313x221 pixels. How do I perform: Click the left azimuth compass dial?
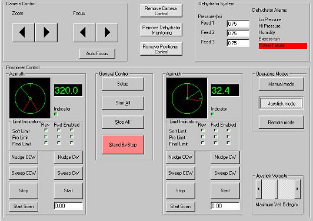[x=30, y=98]
